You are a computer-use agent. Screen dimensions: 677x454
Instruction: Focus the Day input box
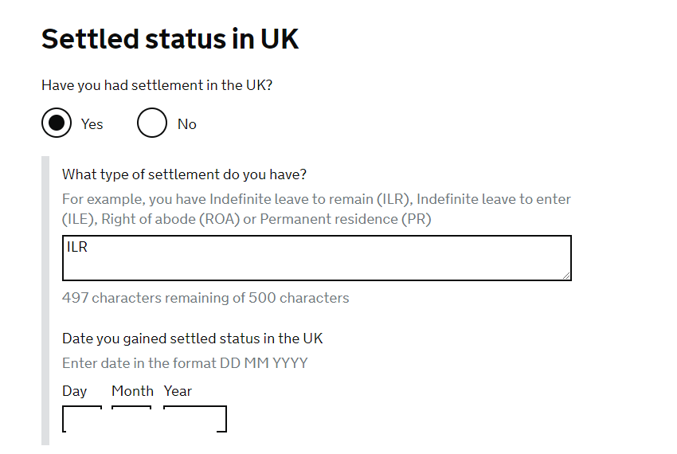point(82,420)
